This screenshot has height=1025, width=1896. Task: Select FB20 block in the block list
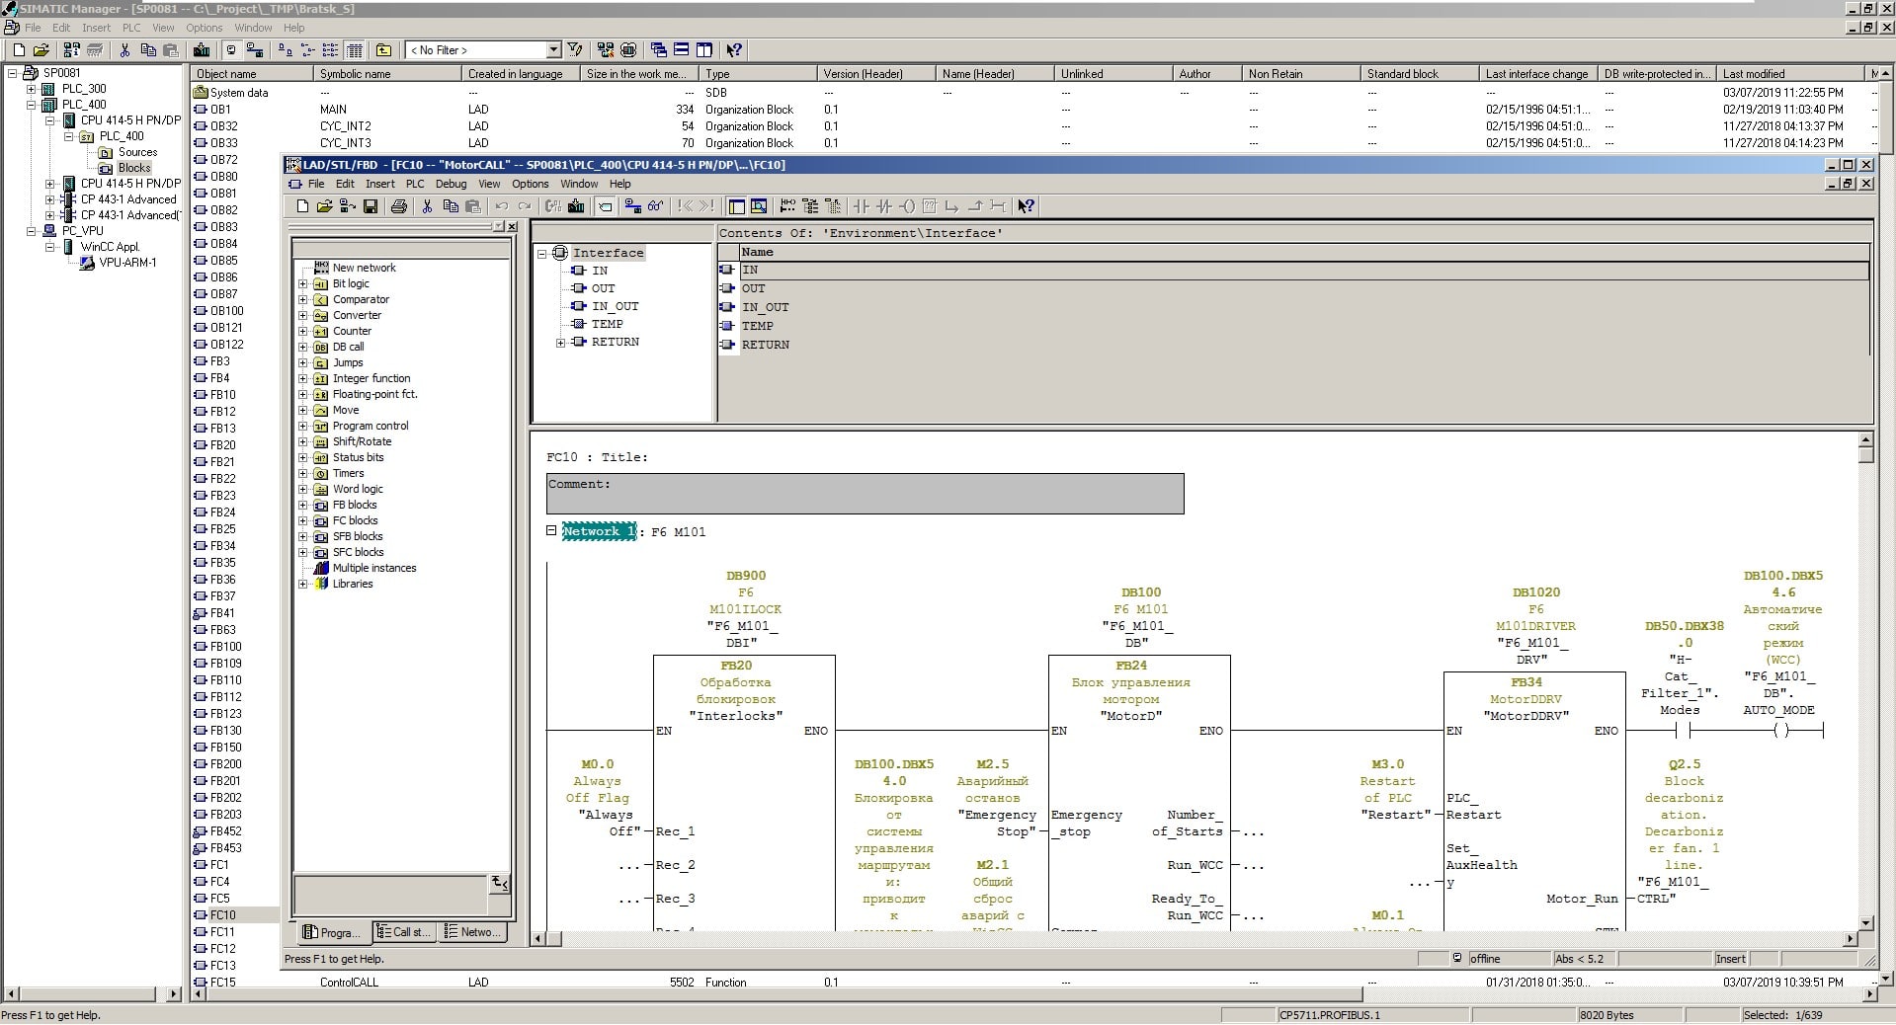coord(222,445)
